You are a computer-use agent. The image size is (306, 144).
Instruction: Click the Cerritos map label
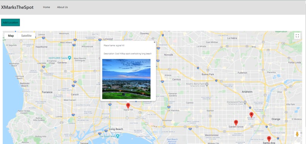[x=177, y=79]
